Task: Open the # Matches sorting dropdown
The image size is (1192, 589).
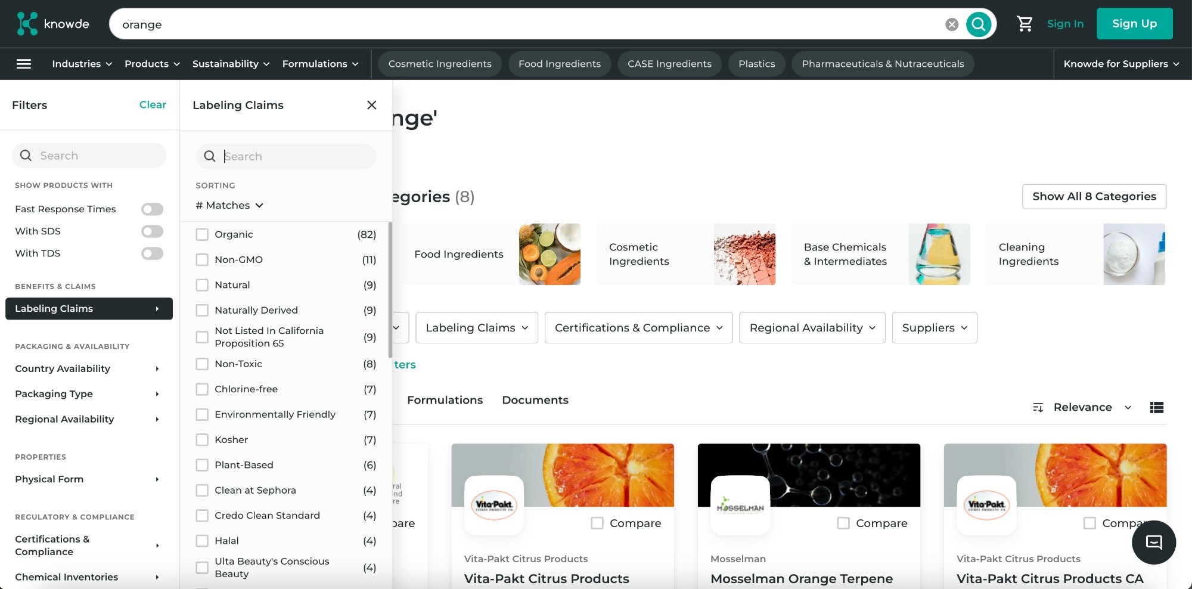Action: 228,205
